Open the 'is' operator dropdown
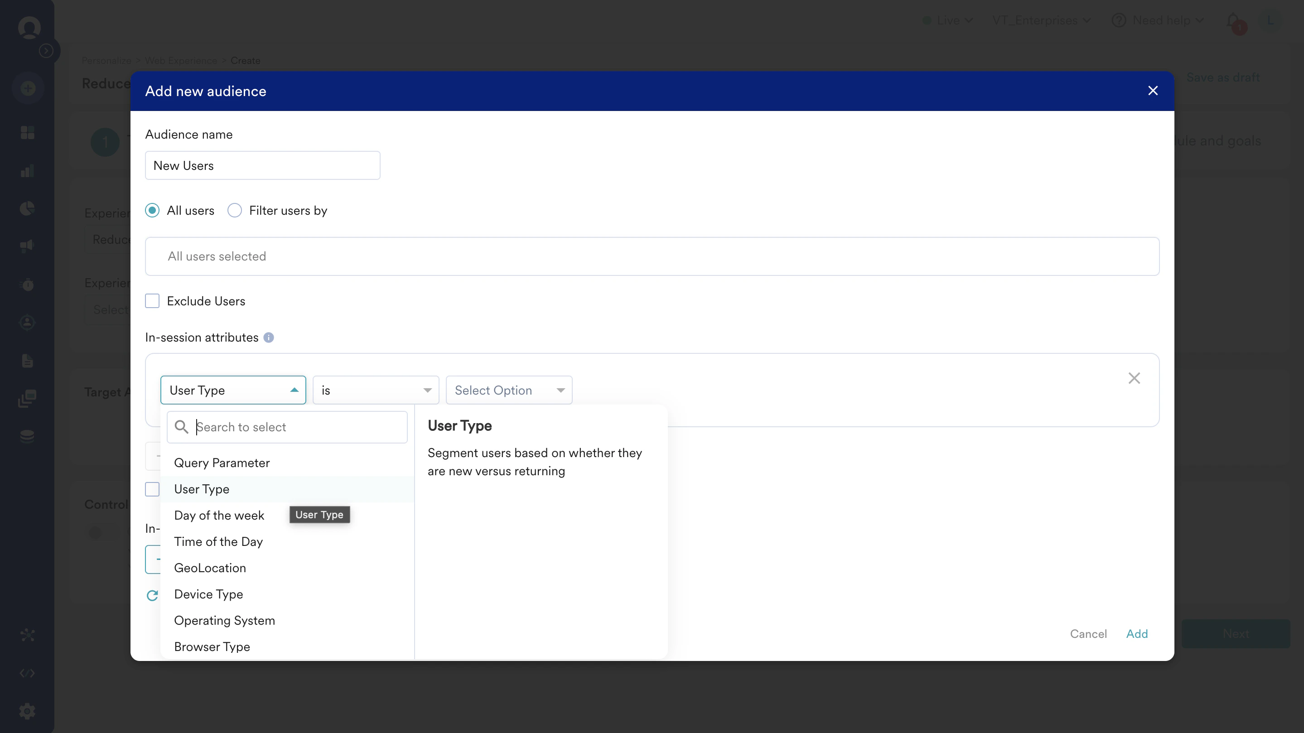 pos(376,390)
